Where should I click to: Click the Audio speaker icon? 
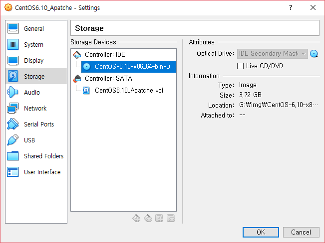point(12,92)
